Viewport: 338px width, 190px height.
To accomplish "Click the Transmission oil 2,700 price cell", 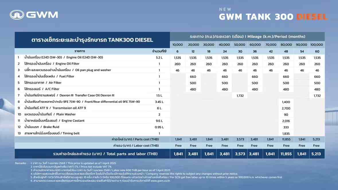I will pos(286,108).
